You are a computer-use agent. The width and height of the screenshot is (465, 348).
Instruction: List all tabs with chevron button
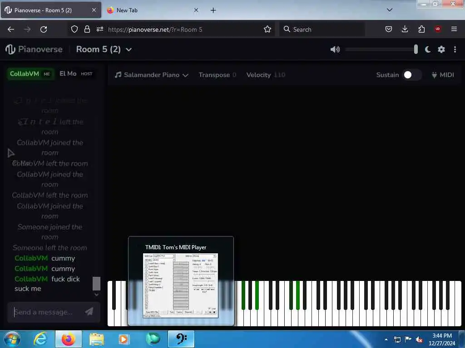(390, 10)
